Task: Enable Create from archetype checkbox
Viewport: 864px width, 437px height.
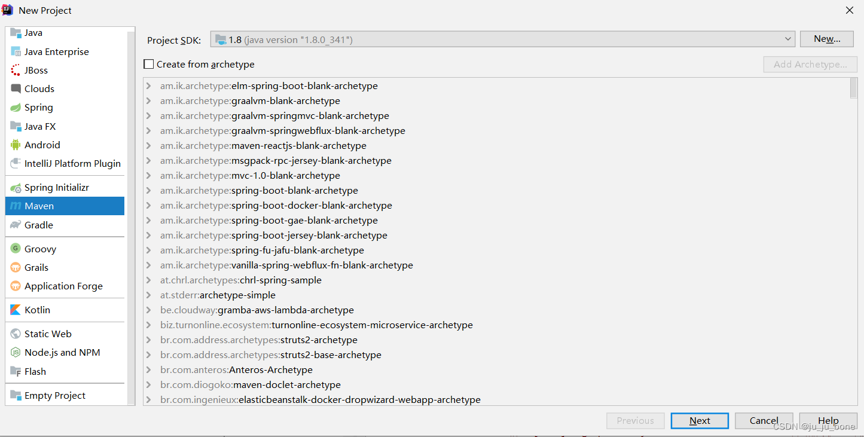Action: coord(149,64)
